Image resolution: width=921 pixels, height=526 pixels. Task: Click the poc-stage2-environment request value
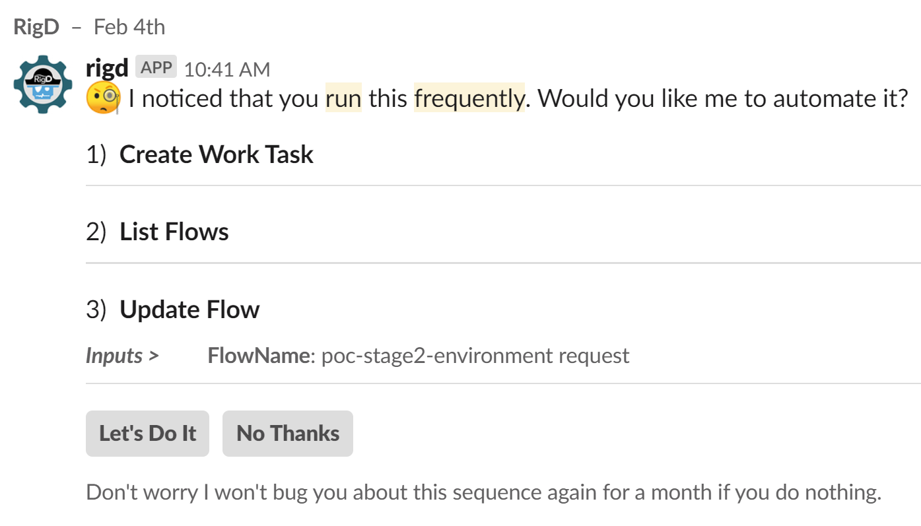pos(475,356)
